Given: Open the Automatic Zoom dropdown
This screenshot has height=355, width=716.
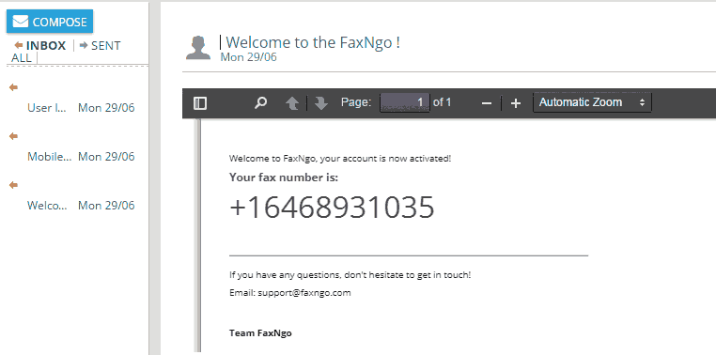Looking at the screenshot, I should [x=592, y=102].
